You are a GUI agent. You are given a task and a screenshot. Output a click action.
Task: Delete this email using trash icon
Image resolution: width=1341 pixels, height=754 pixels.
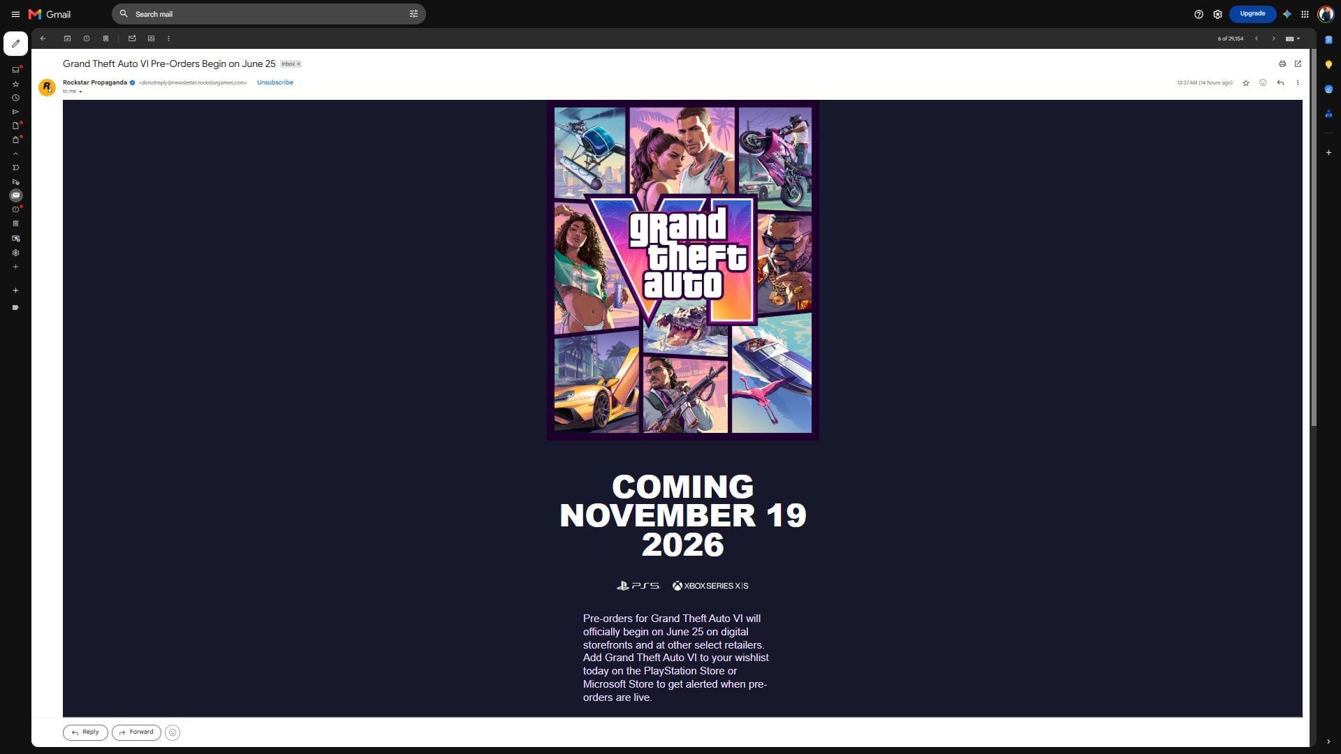105,38
